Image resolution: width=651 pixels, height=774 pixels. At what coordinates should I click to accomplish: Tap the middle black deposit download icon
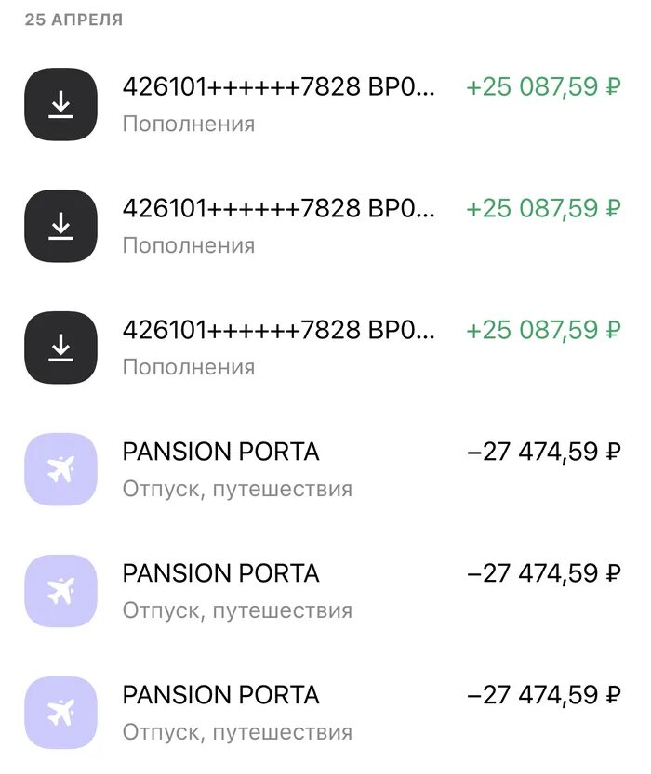click(x=60, y=226)
